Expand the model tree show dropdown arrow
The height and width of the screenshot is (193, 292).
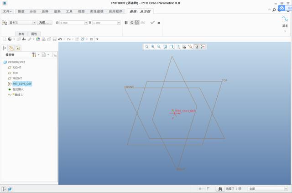click(x=48, y=54)
